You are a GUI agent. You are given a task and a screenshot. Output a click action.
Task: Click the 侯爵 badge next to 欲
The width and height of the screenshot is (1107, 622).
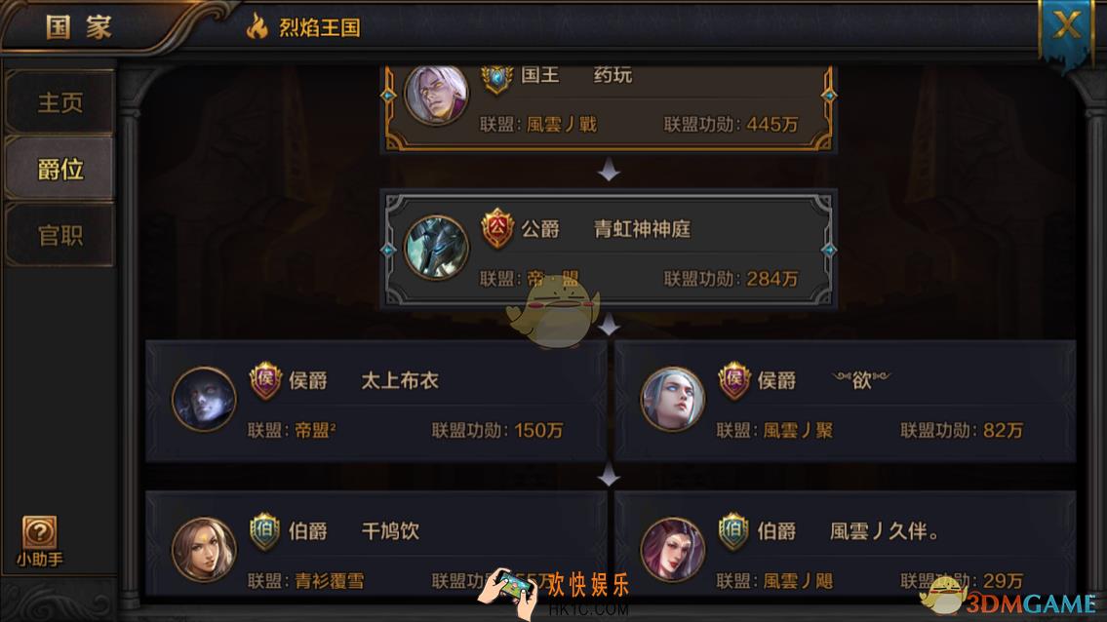734,380
